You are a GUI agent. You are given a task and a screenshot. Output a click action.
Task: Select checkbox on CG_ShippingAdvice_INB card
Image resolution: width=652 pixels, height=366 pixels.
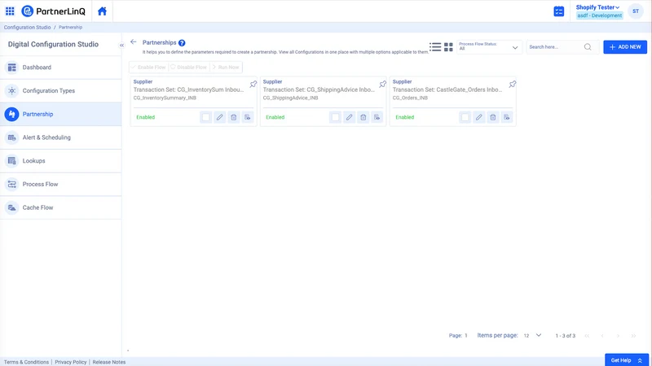pos(335,117)
